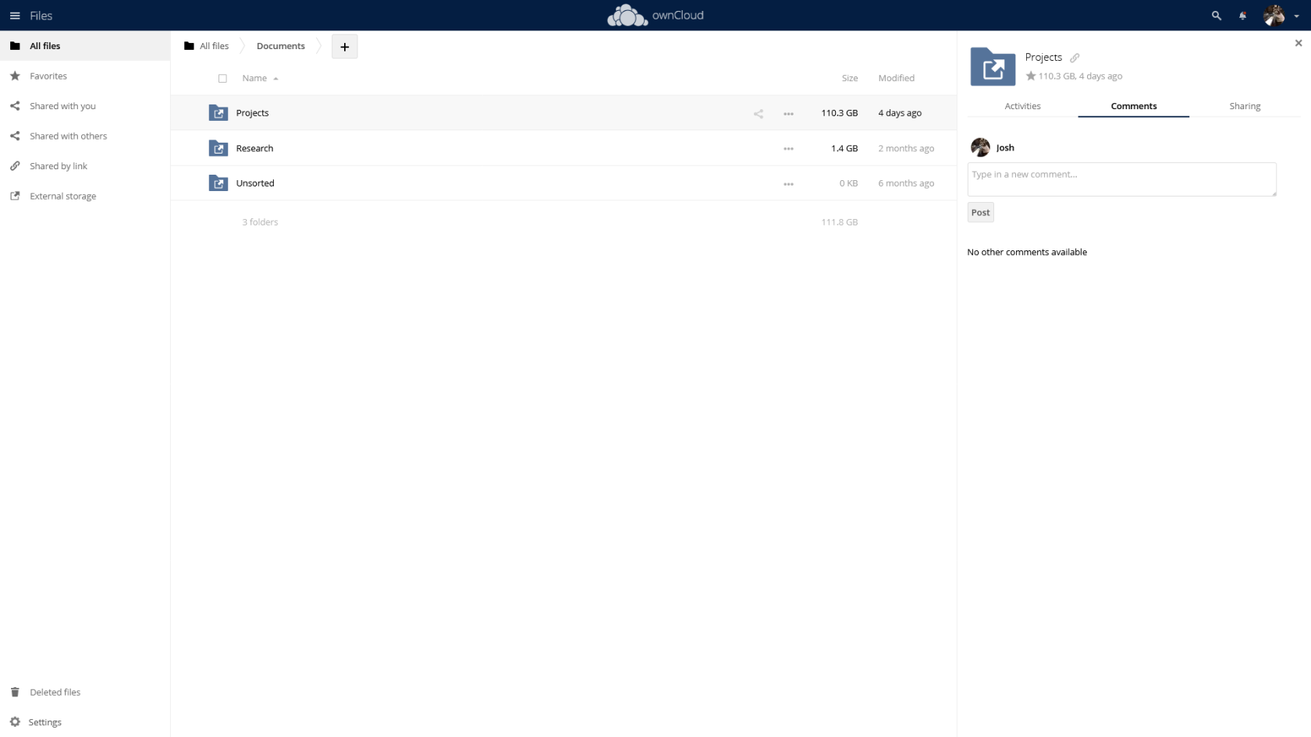The width and height of the screenshot is (1311, 737).
Task: Open more actions for Research folder
Action: 788,149
